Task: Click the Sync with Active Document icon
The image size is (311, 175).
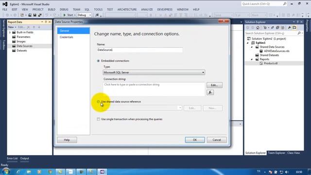Action: click(272, 28)
